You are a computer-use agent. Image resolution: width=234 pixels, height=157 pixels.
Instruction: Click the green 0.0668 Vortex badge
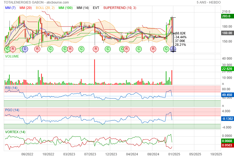coord(227,141)
